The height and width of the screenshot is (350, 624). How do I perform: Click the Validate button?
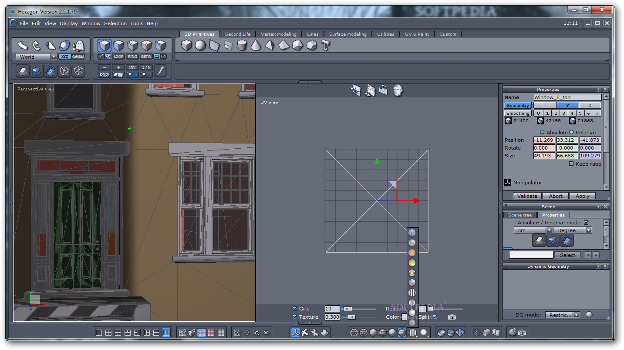click(527, 196)
